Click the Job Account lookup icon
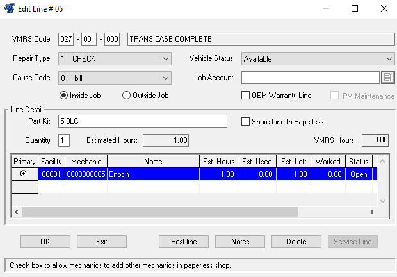This screenshot has height=277, width=397. tap(387, 78)
